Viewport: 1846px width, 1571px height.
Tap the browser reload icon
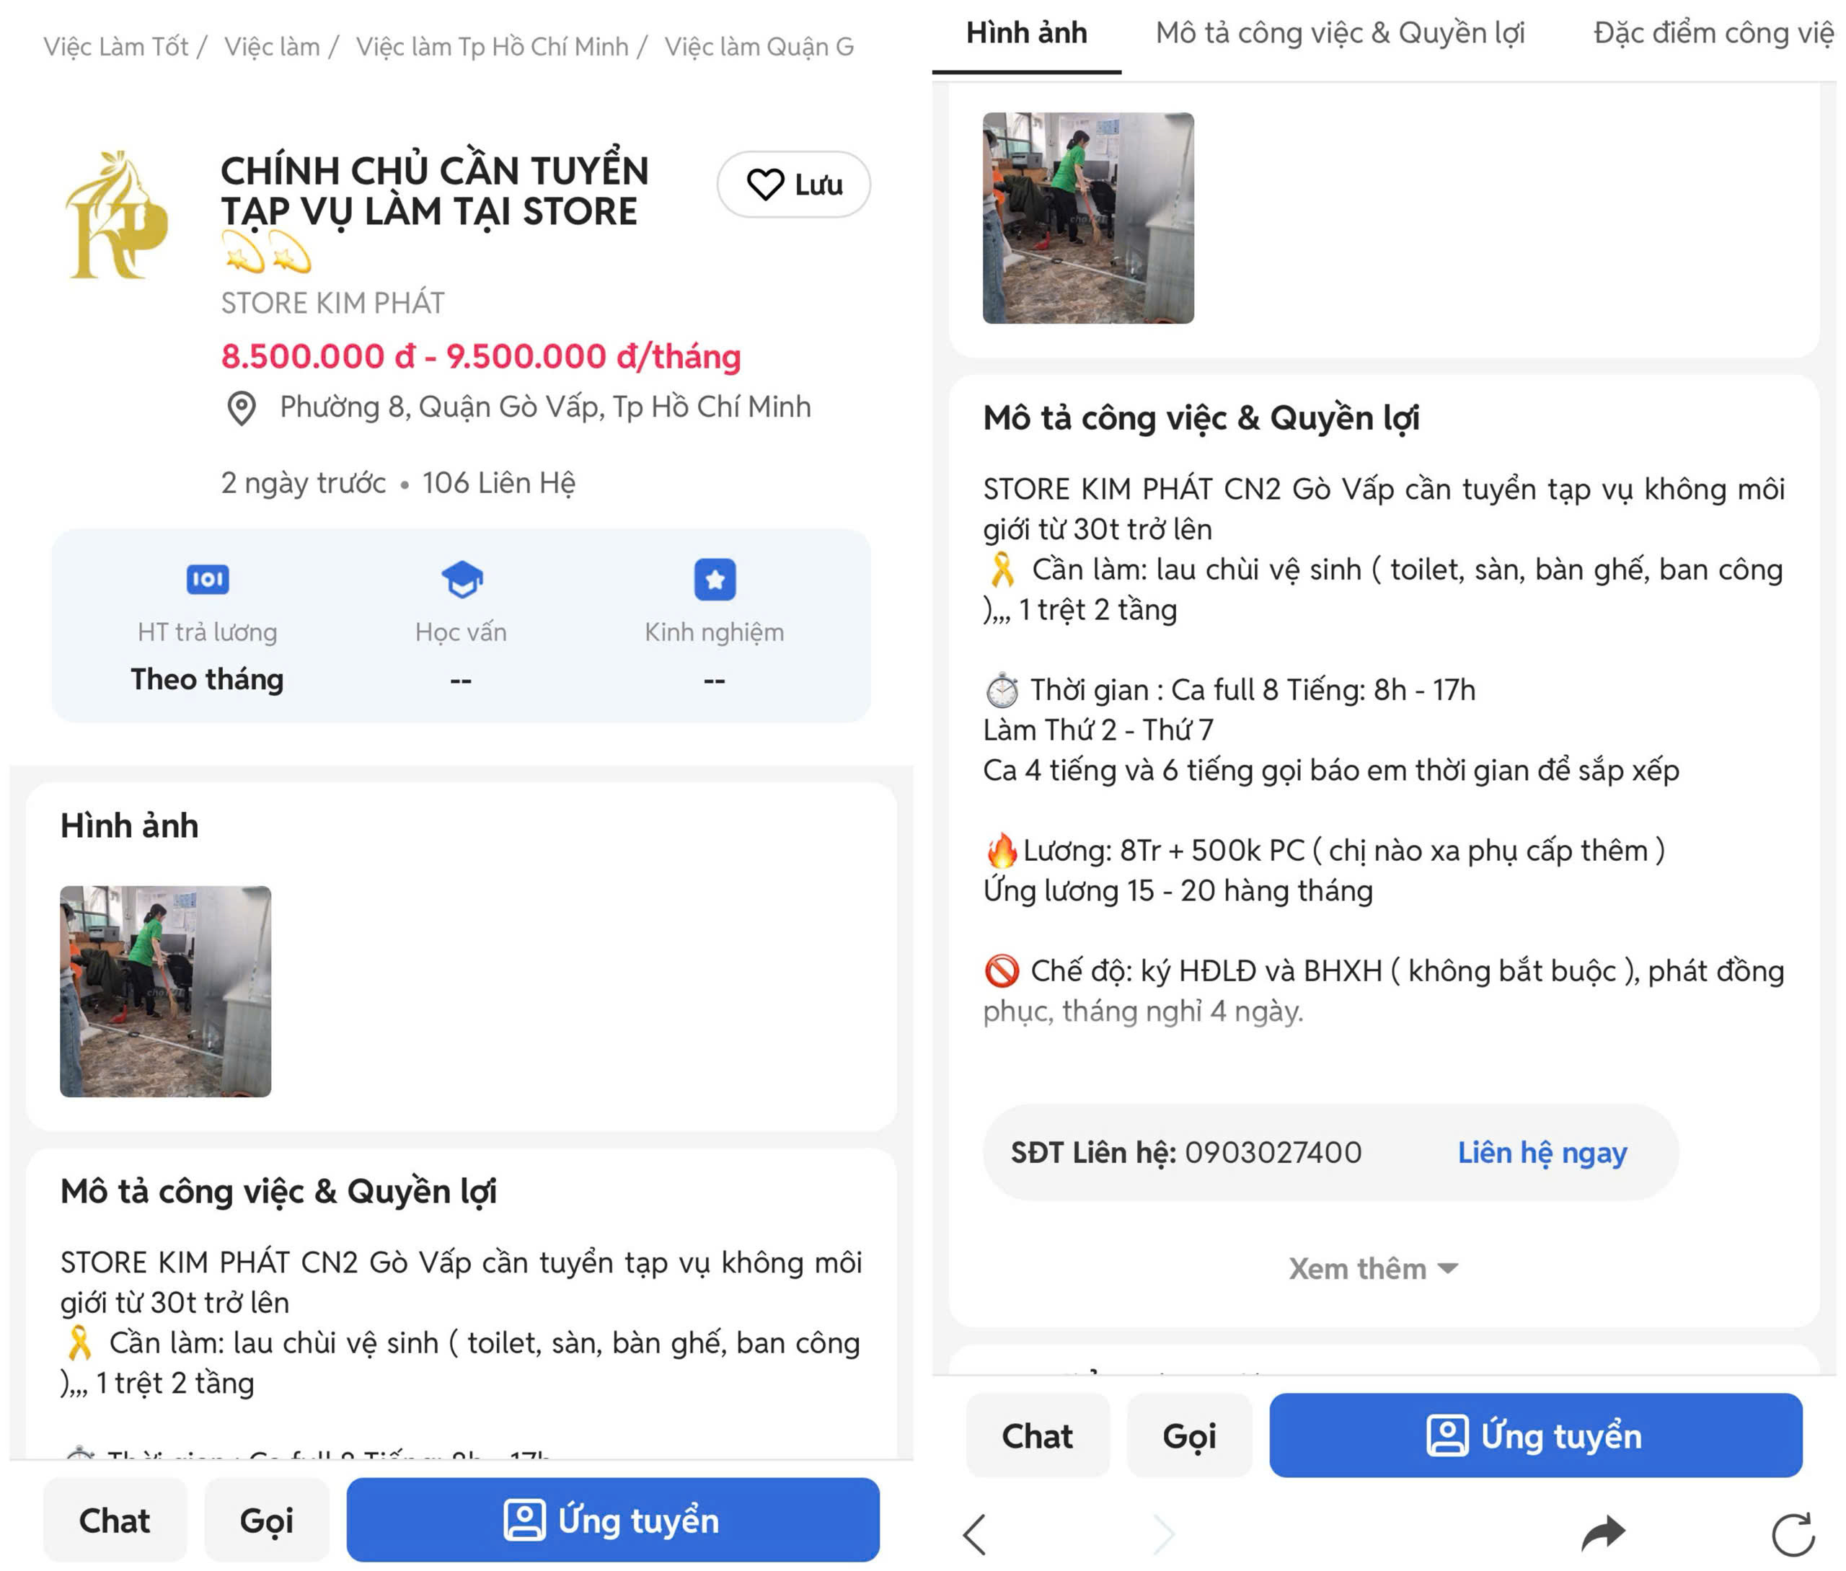click(x=1793, y=1534)
